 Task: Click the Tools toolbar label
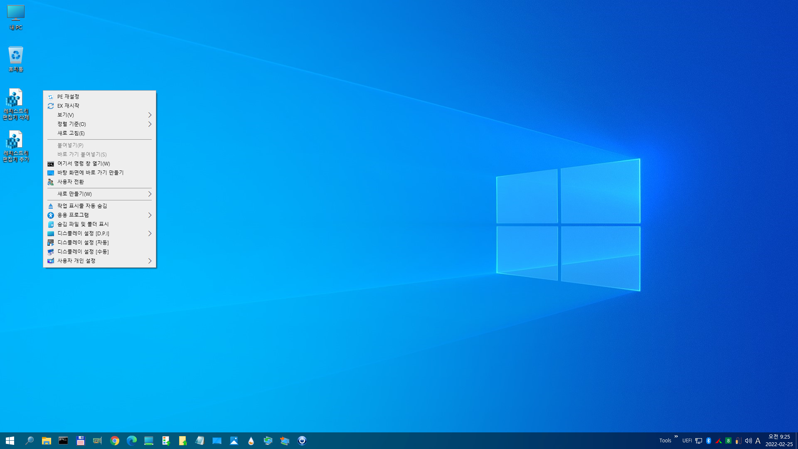[665, 441]
